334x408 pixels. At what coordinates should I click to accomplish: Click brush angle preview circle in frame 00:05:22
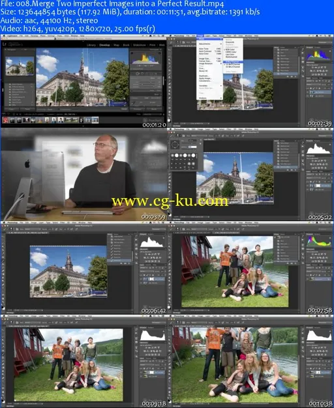(175, 144)
